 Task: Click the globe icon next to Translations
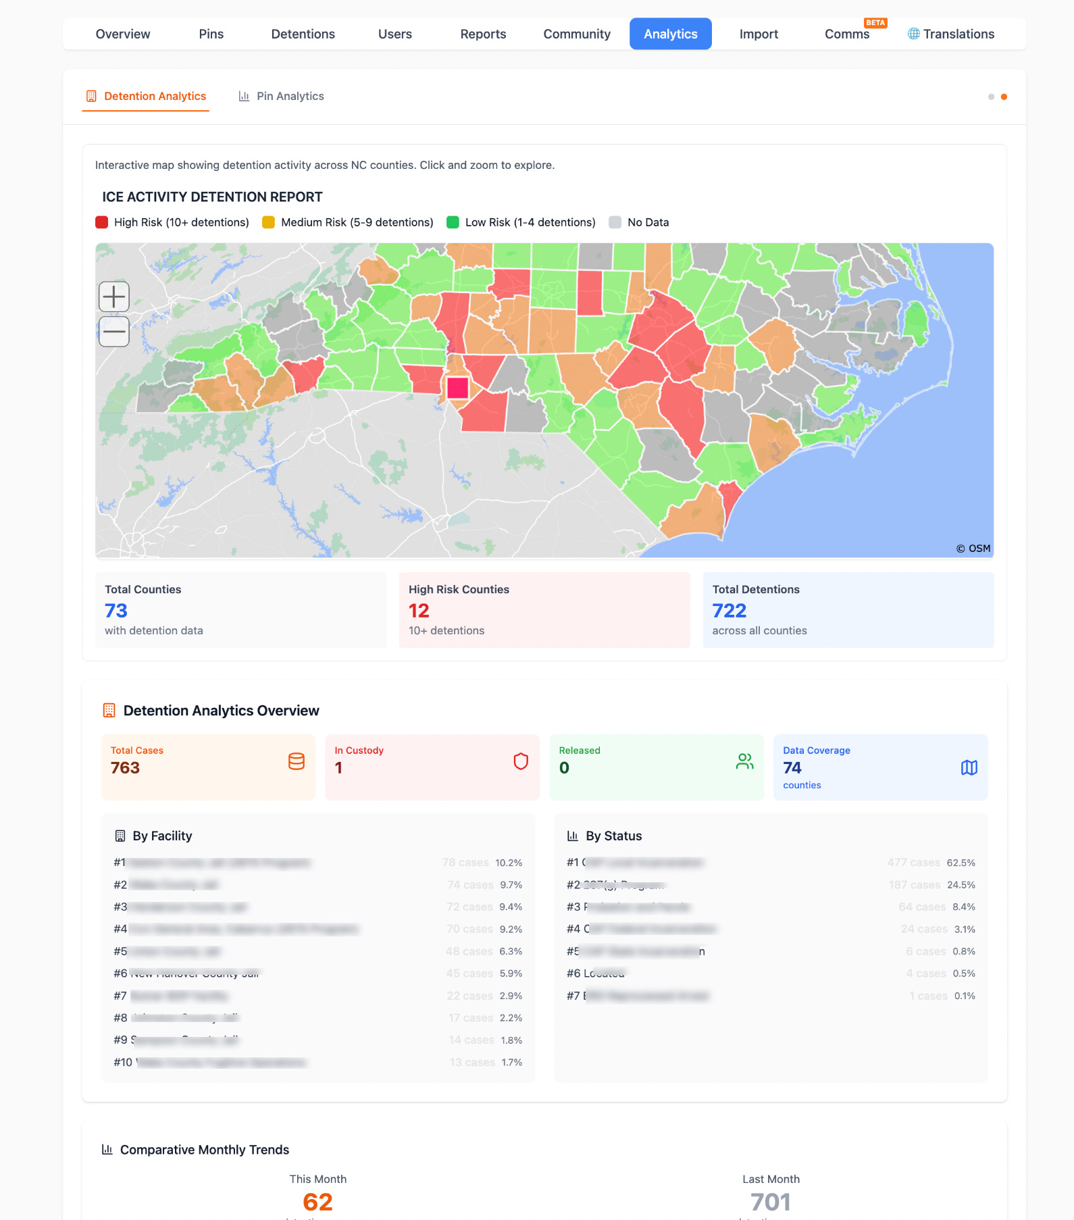[x=913, y=34]
